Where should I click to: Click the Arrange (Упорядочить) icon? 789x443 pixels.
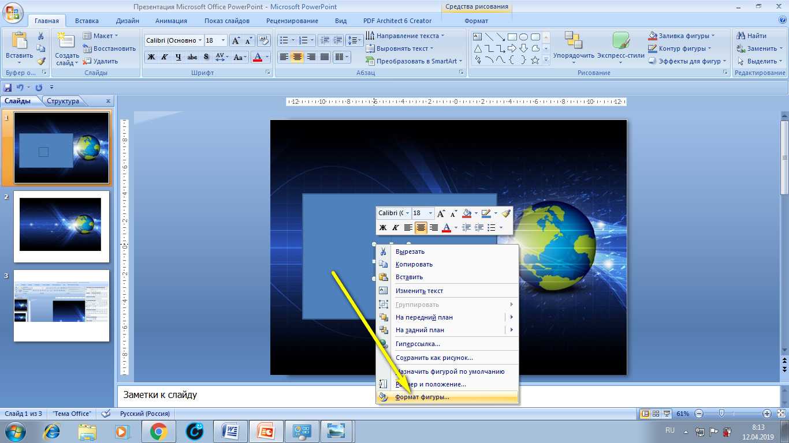click(574, 47)
